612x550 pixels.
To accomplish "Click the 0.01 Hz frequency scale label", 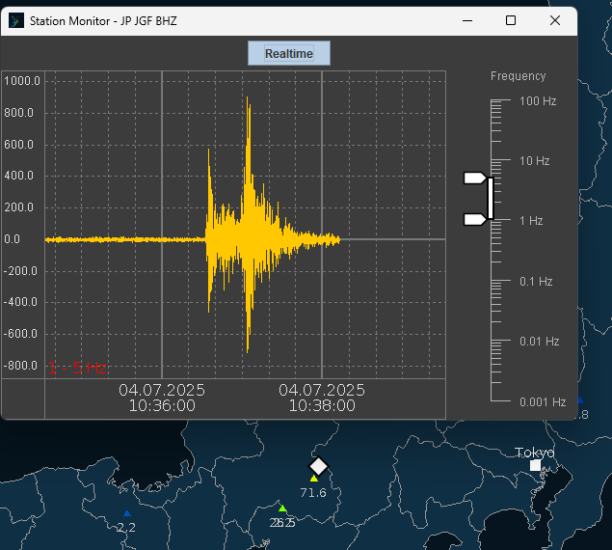I will pyautogui.click(x=540, y=342).
